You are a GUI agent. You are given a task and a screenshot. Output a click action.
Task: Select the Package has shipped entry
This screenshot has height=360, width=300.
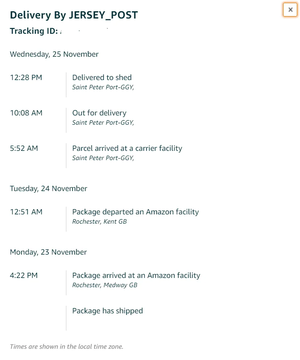point(107,311)
